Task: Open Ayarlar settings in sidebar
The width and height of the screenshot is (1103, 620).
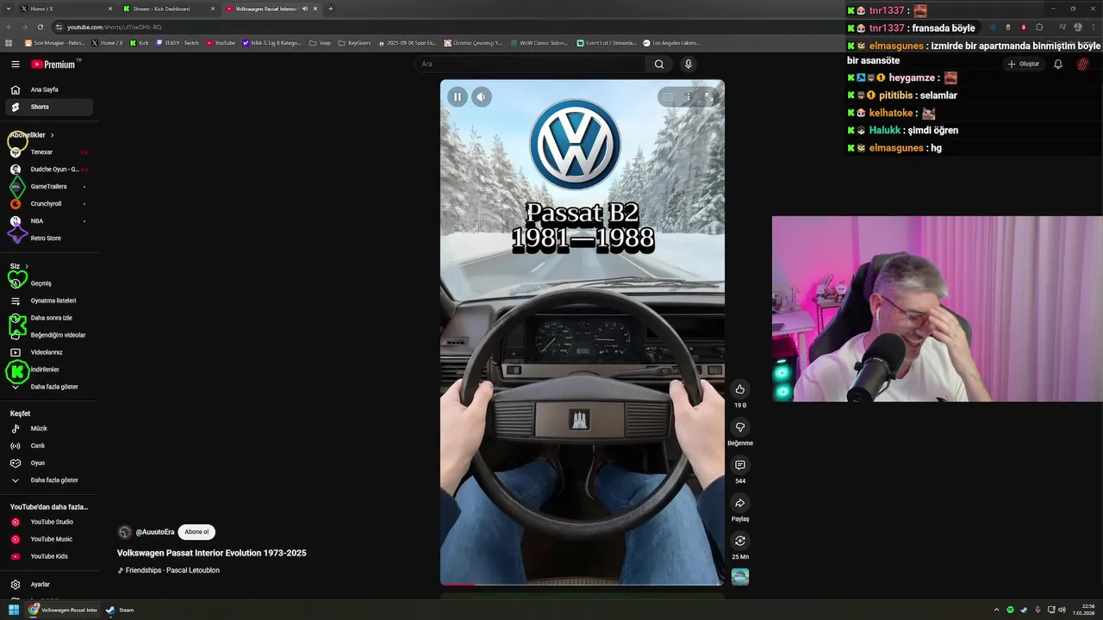Action: coord(48,585)
